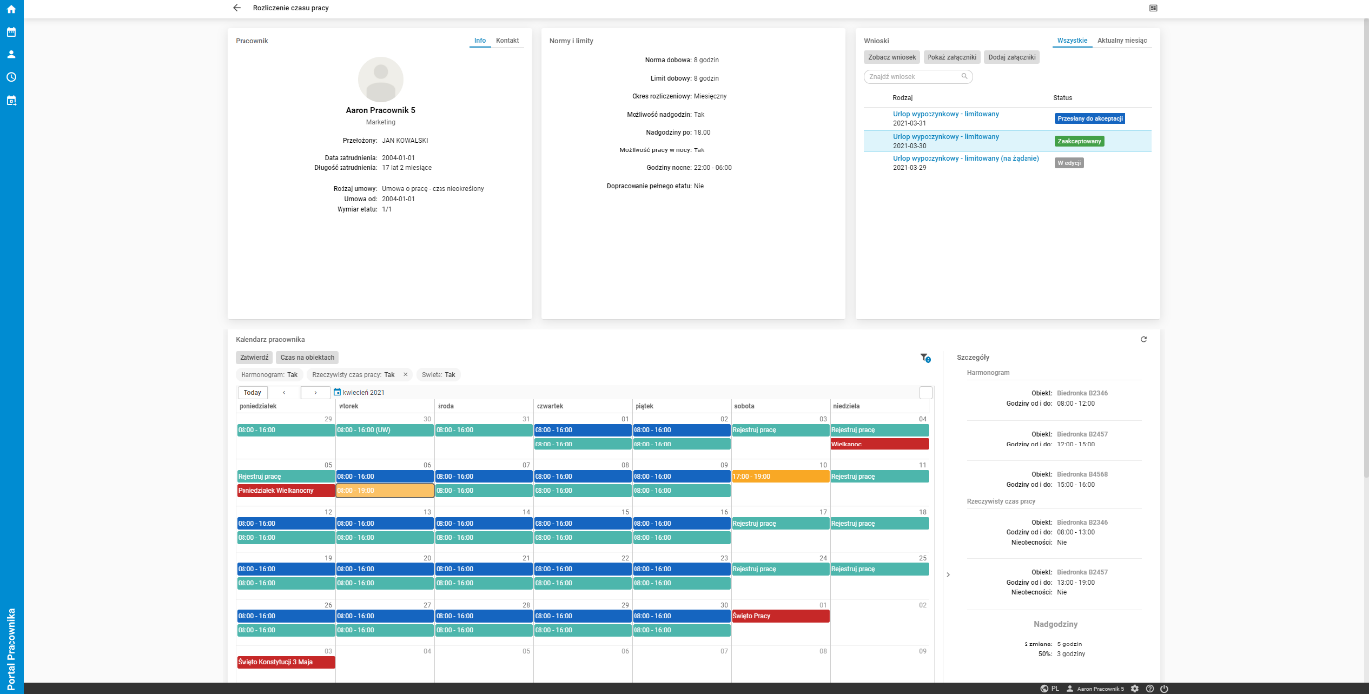
Task: Click the Today button in calendar
Action: (252, 392)
